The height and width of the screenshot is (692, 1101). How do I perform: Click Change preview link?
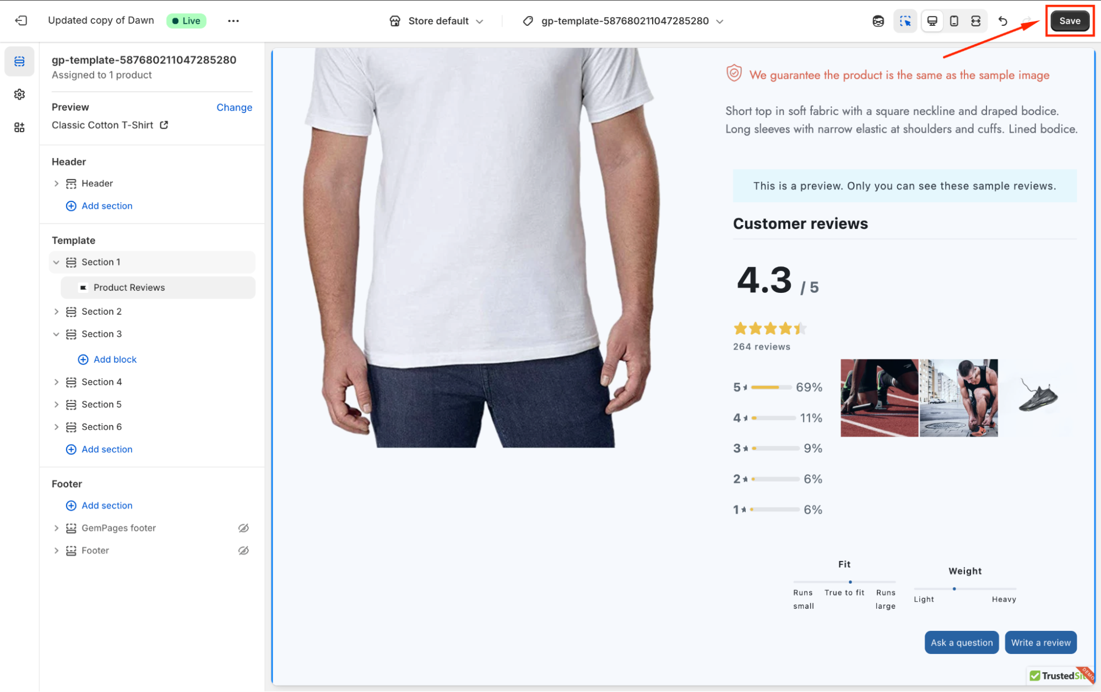point(234,107)
